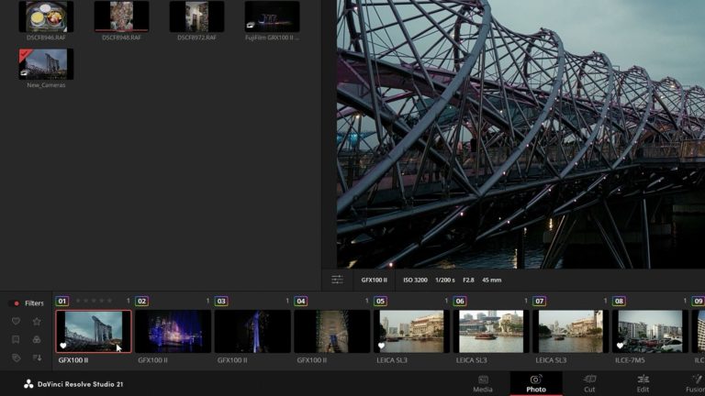Click the DaVinci Resolve logo icon
This screenshot has height=396, width=705.
coord(28,384)
